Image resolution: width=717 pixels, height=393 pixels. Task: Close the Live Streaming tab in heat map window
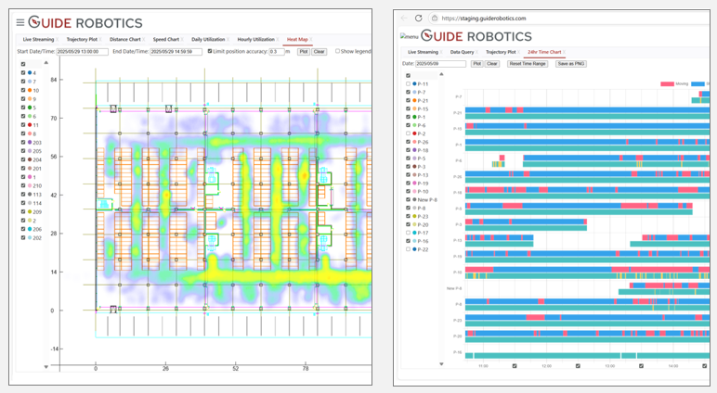57,40
